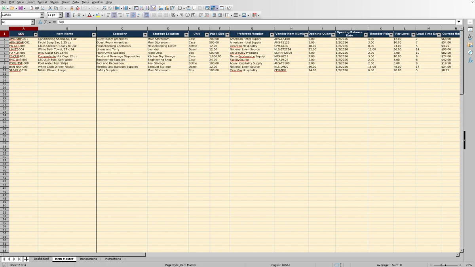
Task: Open Preferred Vendor filter dropdown
Action: point(272,35)
